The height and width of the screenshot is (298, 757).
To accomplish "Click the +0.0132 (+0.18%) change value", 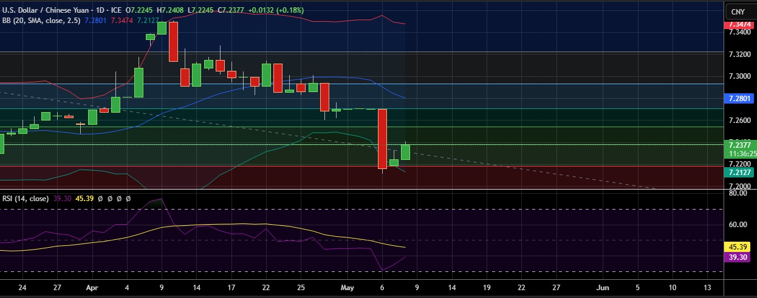I will (x=276, y=10).
